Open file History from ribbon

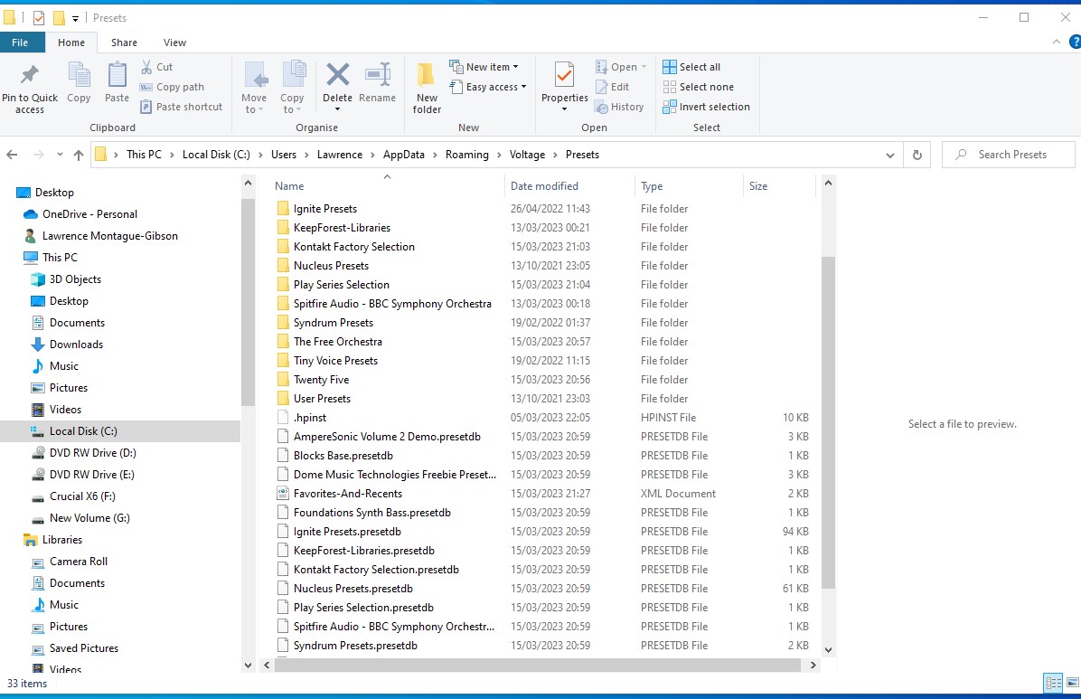click(x=619, y=107)
